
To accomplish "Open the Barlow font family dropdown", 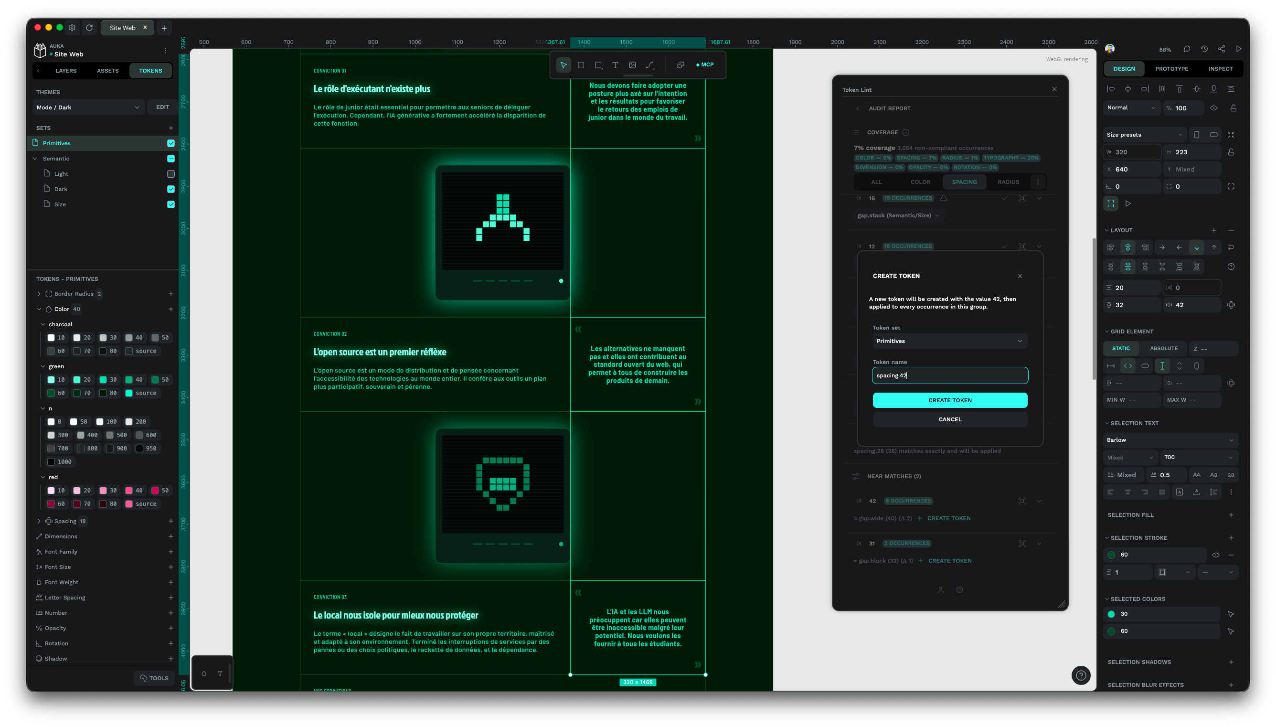I will (1170, 440).
